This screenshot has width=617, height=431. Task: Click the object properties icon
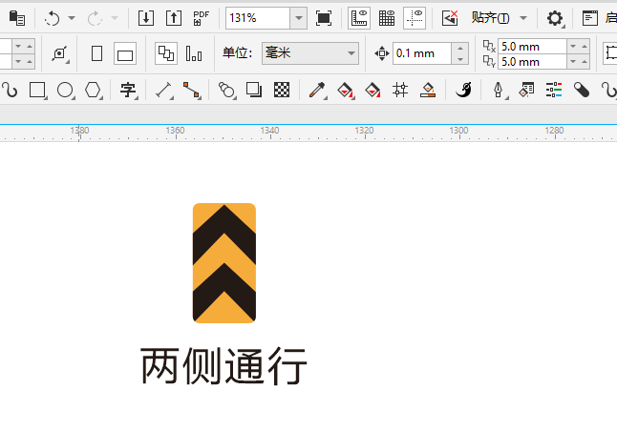point(526,90)
